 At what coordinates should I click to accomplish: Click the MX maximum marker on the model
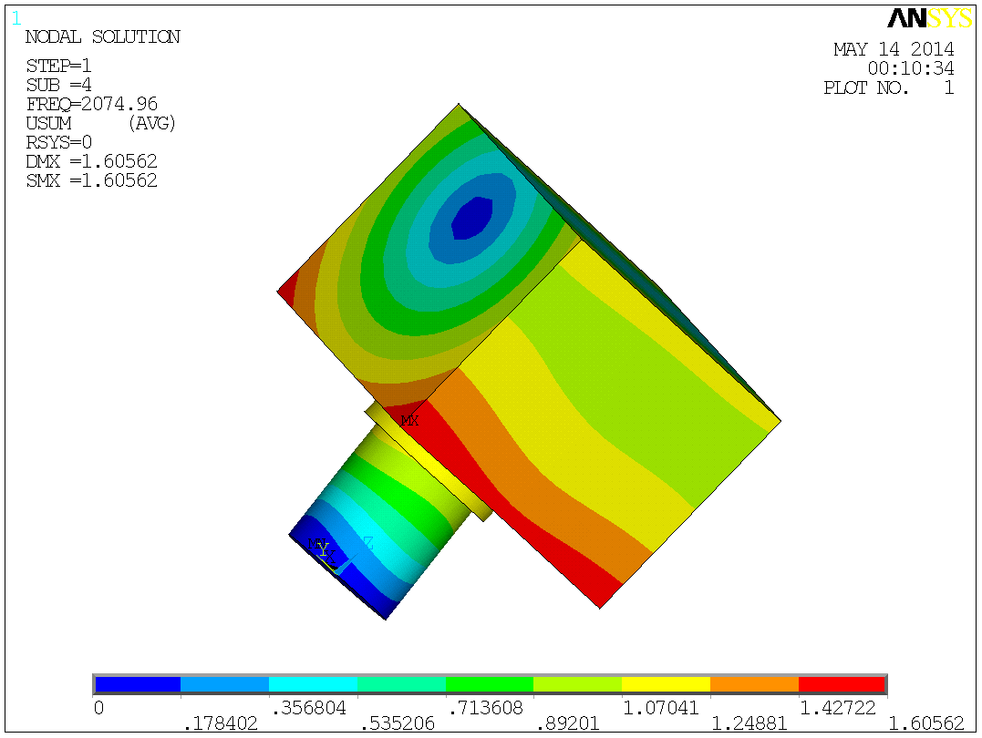(x=409, y=421)
